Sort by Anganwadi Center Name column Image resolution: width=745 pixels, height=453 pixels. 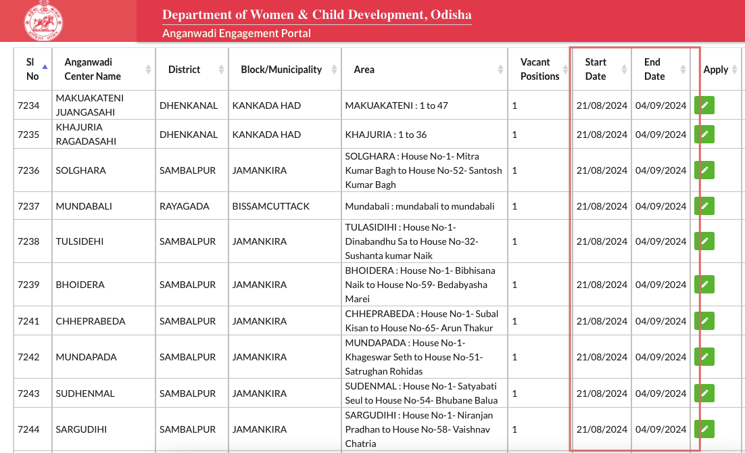click(x=103, y=69)
